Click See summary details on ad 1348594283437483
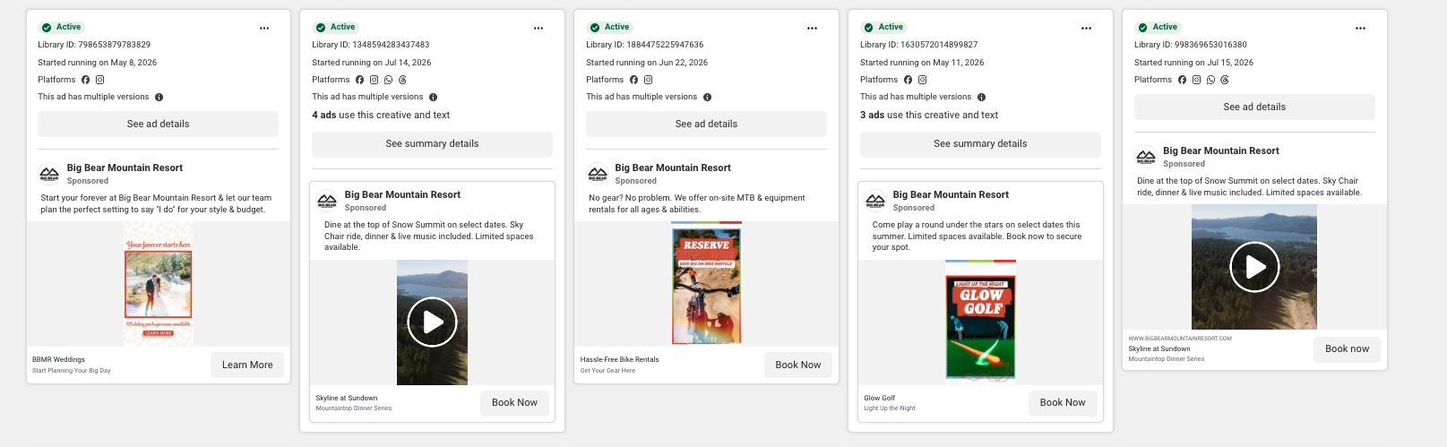 pos(432,143)
